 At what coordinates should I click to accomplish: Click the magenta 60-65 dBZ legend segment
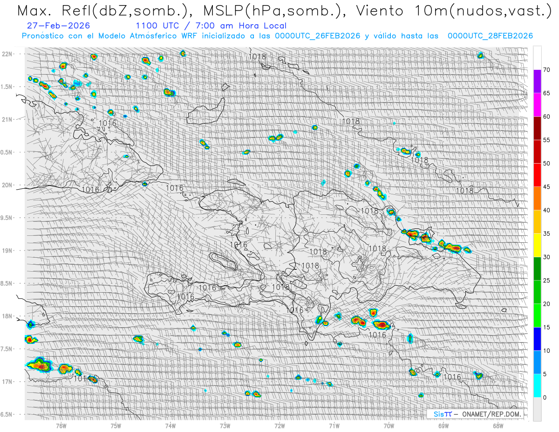coord(537,105)
